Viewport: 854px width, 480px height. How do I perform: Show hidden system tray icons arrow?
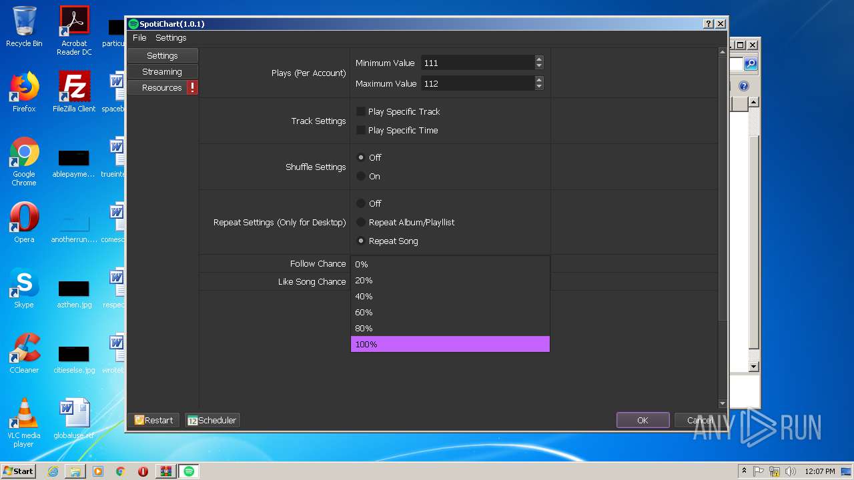(x=744, y=471)
